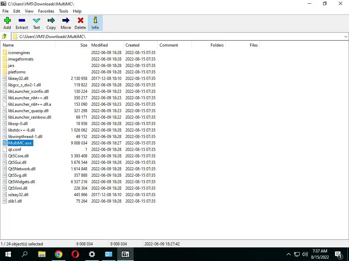Viewport: 349px width, 261px height.
Task: Select Qt5Svg.dll file name
Action: pos(17,175)
